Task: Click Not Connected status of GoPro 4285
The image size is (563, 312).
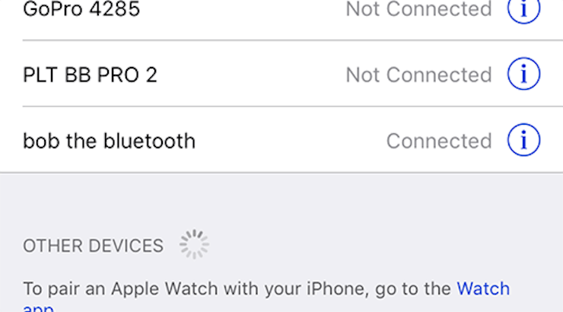Action: pyautogui.click(x=418, y=8)
